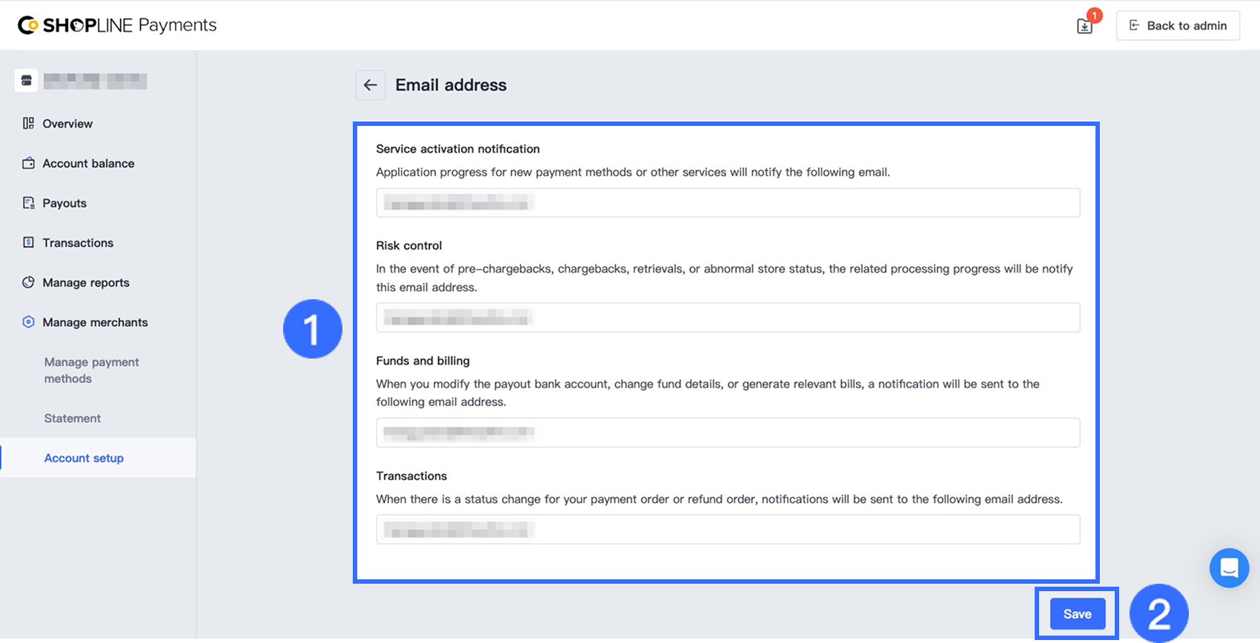Click the Risk control heading
Viewport: 1260px width, 643px height.
click(x=409, y=245)
